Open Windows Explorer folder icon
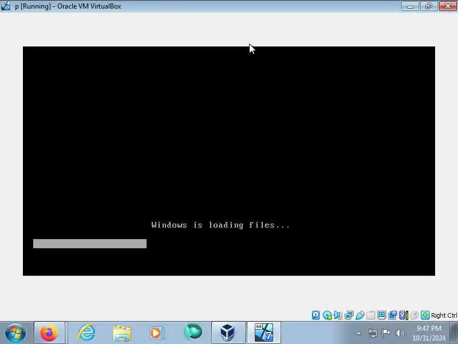The image size is (458, 344). point(122,333)
